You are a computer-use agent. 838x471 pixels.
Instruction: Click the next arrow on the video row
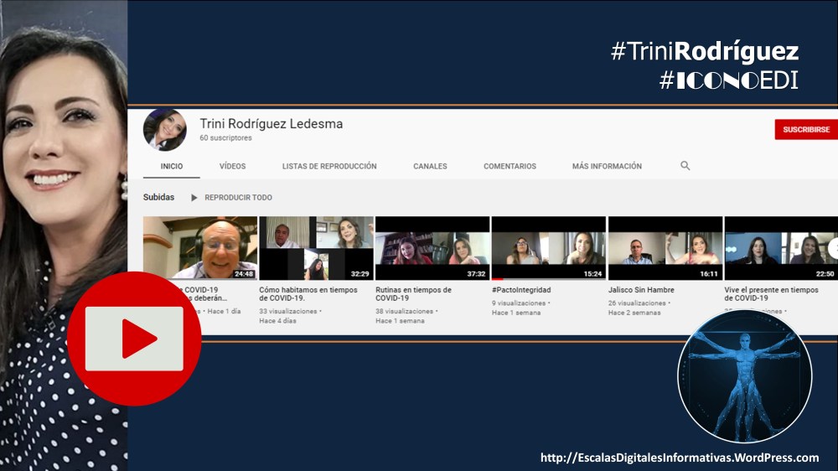[833, 249]
